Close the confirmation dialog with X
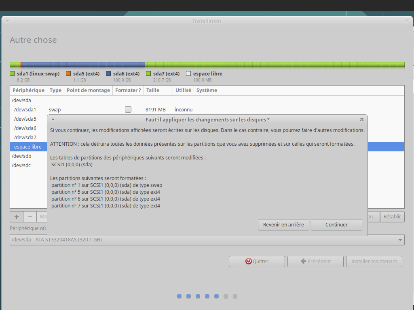The image size is (414, 310). point(362,119)
